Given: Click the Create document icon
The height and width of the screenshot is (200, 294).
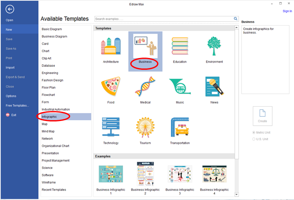Looking at the screenshot, I should coord(262,113).
